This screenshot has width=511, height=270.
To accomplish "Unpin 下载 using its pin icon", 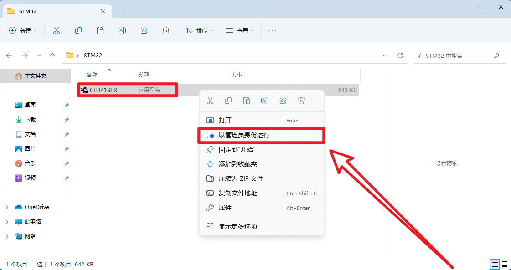I will [x=67, y=120].
